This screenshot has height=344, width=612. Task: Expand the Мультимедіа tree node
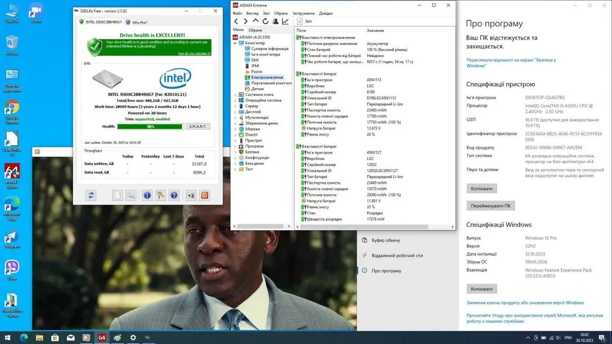point(235,118)
